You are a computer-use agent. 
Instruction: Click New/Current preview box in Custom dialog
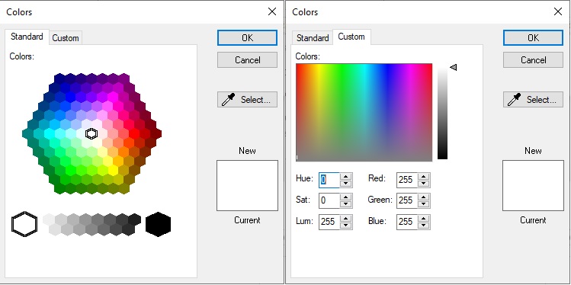533,186
